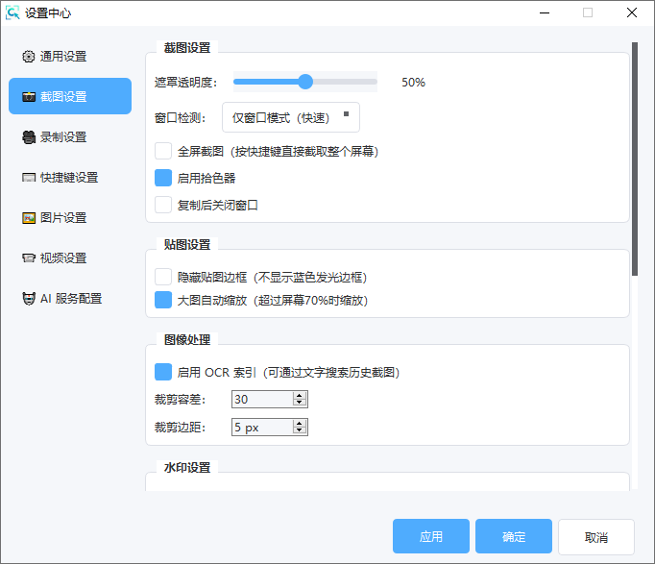Screen dimensions: 655x564
Task: Click the 水印设置 group heading
Action: (187, 468)
